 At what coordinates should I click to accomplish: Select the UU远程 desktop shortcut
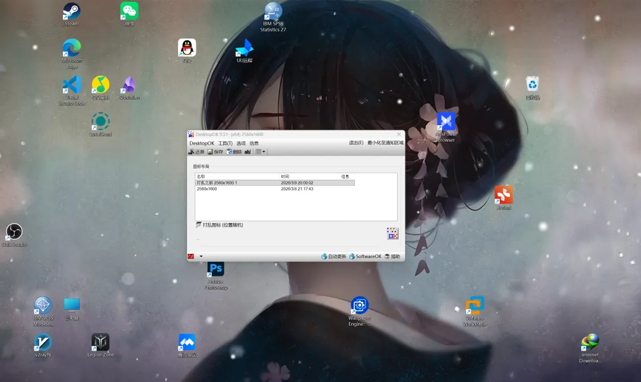pos(245,51)
